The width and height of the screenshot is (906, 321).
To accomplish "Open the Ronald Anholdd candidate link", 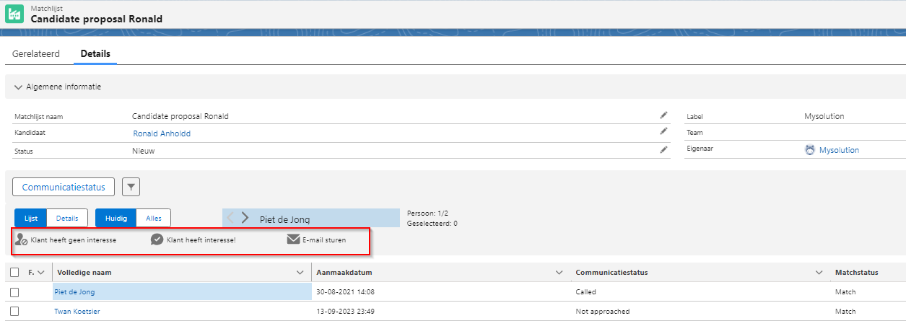I will pos(162,133).
